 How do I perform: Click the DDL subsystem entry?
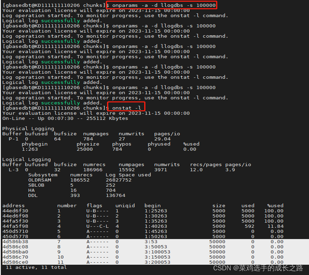point(33,195)
